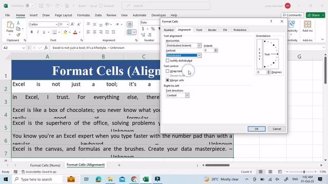Image resolution: width=328 pixels, height=184 pixels.
Task: Open Excel from the Windows taskbar
Action: [146, 179]
